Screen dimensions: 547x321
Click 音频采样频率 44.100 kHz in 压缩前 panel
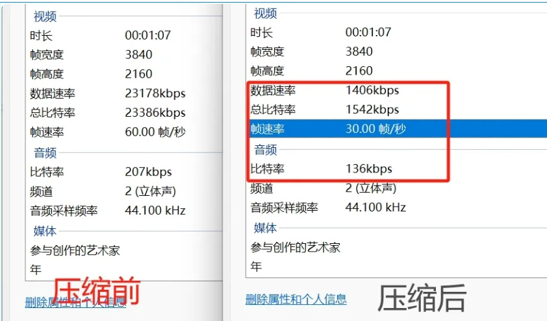click(108, 211)
